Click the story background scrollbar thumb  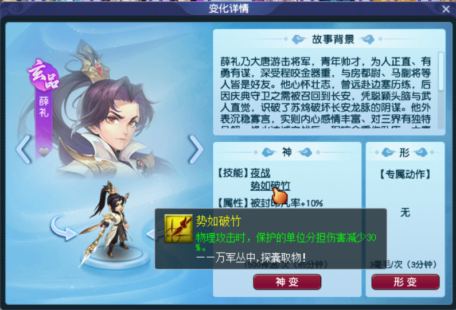click(x=441, y=72)
